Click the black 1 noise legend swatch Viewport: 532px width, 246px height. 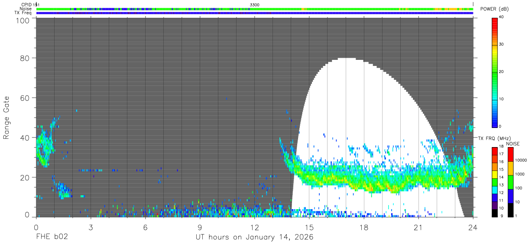(x=510, y=209)
